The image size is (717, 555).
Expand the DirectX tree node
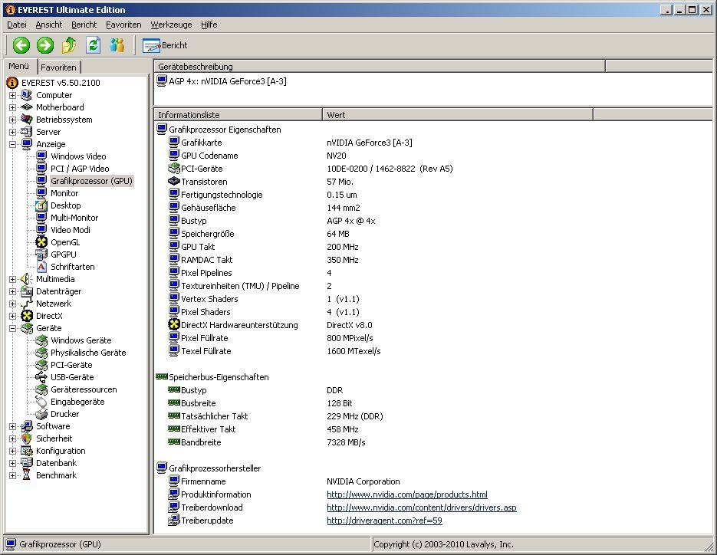(13, 316)
